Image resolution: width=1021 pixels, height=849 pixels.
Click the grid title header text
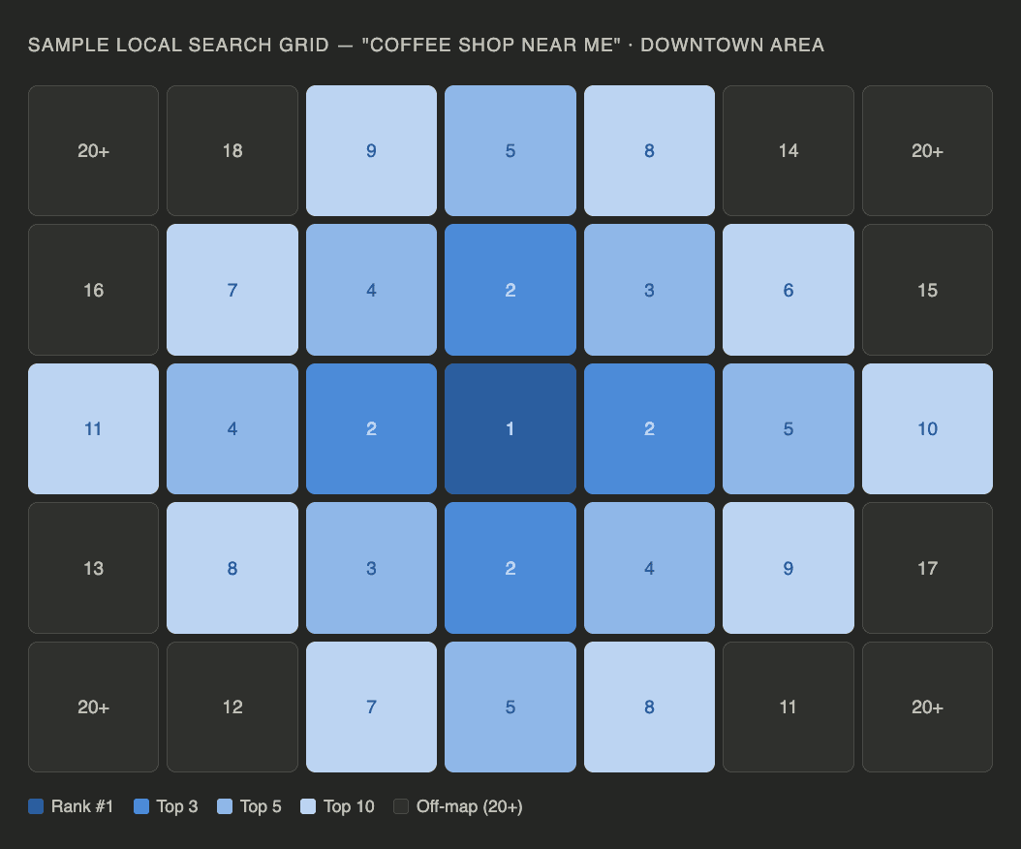(426, 45)
